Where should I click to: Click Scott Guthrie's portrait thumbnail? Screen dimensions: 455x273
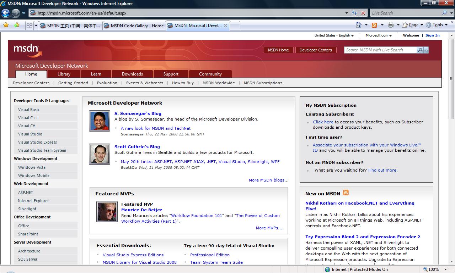(100, 154)
